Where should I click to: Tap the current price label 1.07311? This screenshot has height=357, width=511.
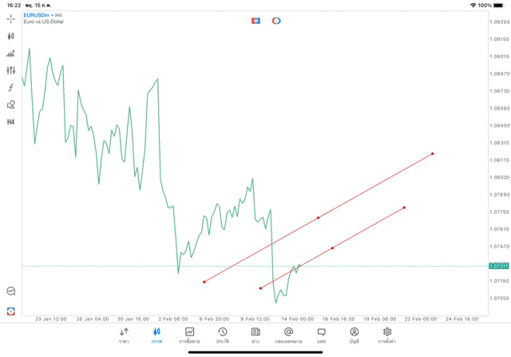[x=499, y=266]
